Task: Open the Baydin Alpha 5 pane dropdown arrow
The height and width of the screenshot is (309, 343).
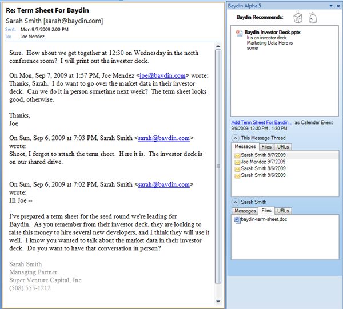Action: (x=331, y=6)
